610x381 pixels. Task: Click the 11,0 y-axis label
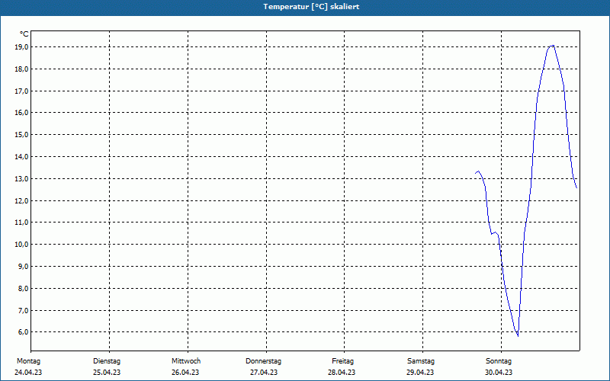tap(21, 223)
